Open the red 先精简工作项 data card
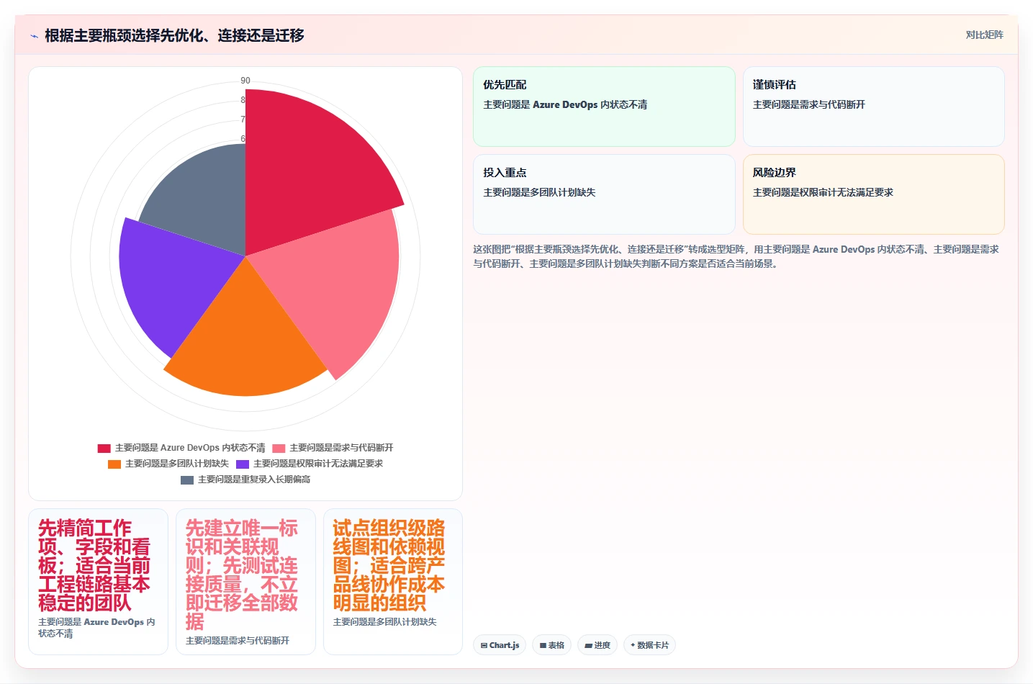The image size is (1033, 684). [98, 582]
